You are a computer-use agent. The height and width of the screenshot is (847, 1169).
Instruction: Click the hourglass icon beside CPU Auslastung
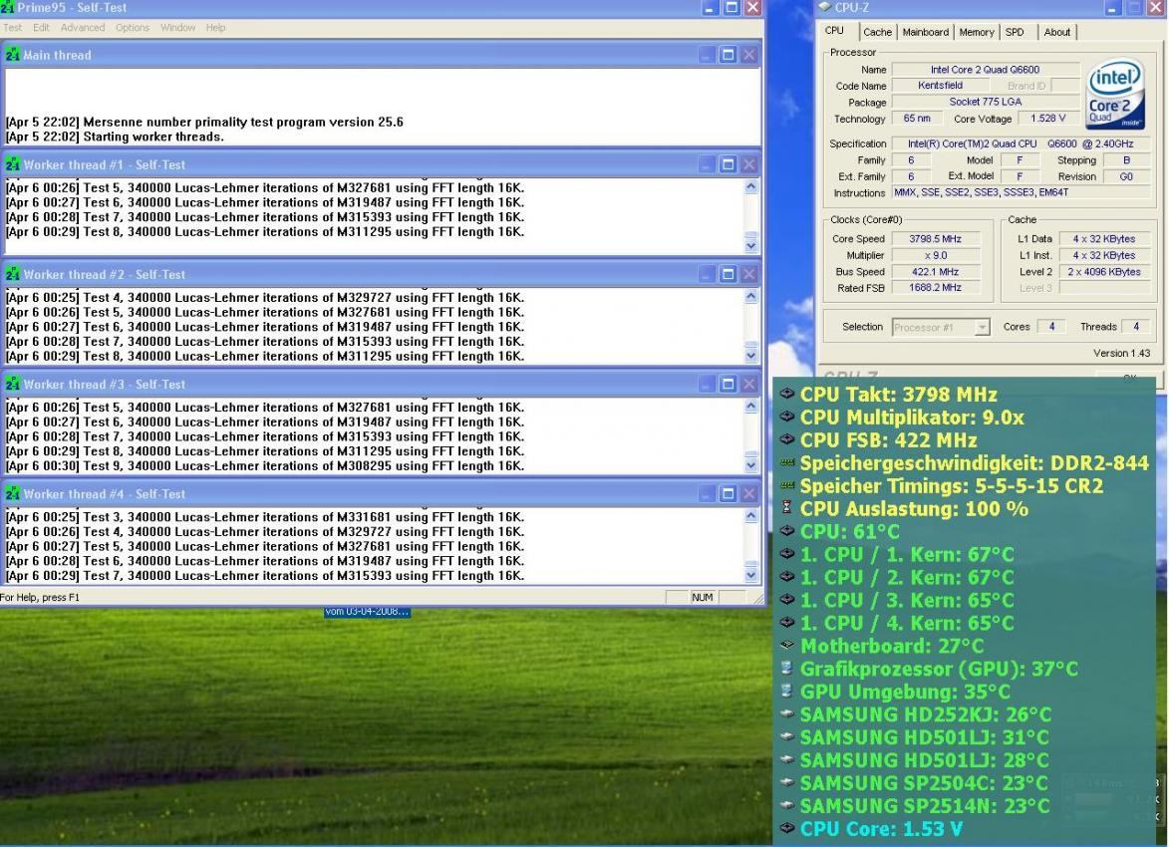[x=786, y=508]
